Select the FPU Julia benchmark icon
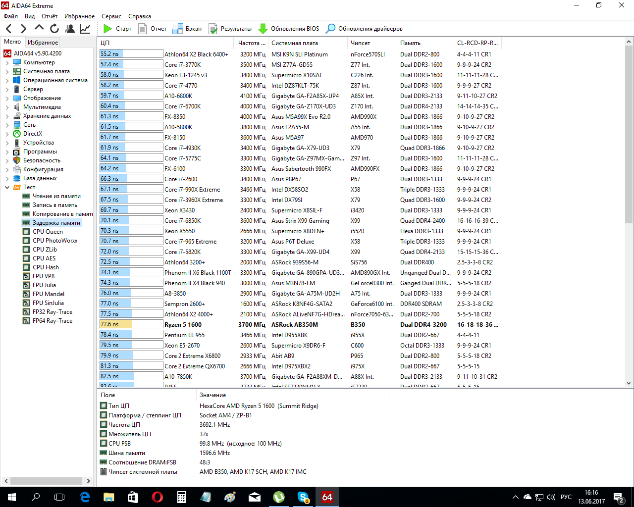This screenshot has width=634, height=507. tap(26, 285)
